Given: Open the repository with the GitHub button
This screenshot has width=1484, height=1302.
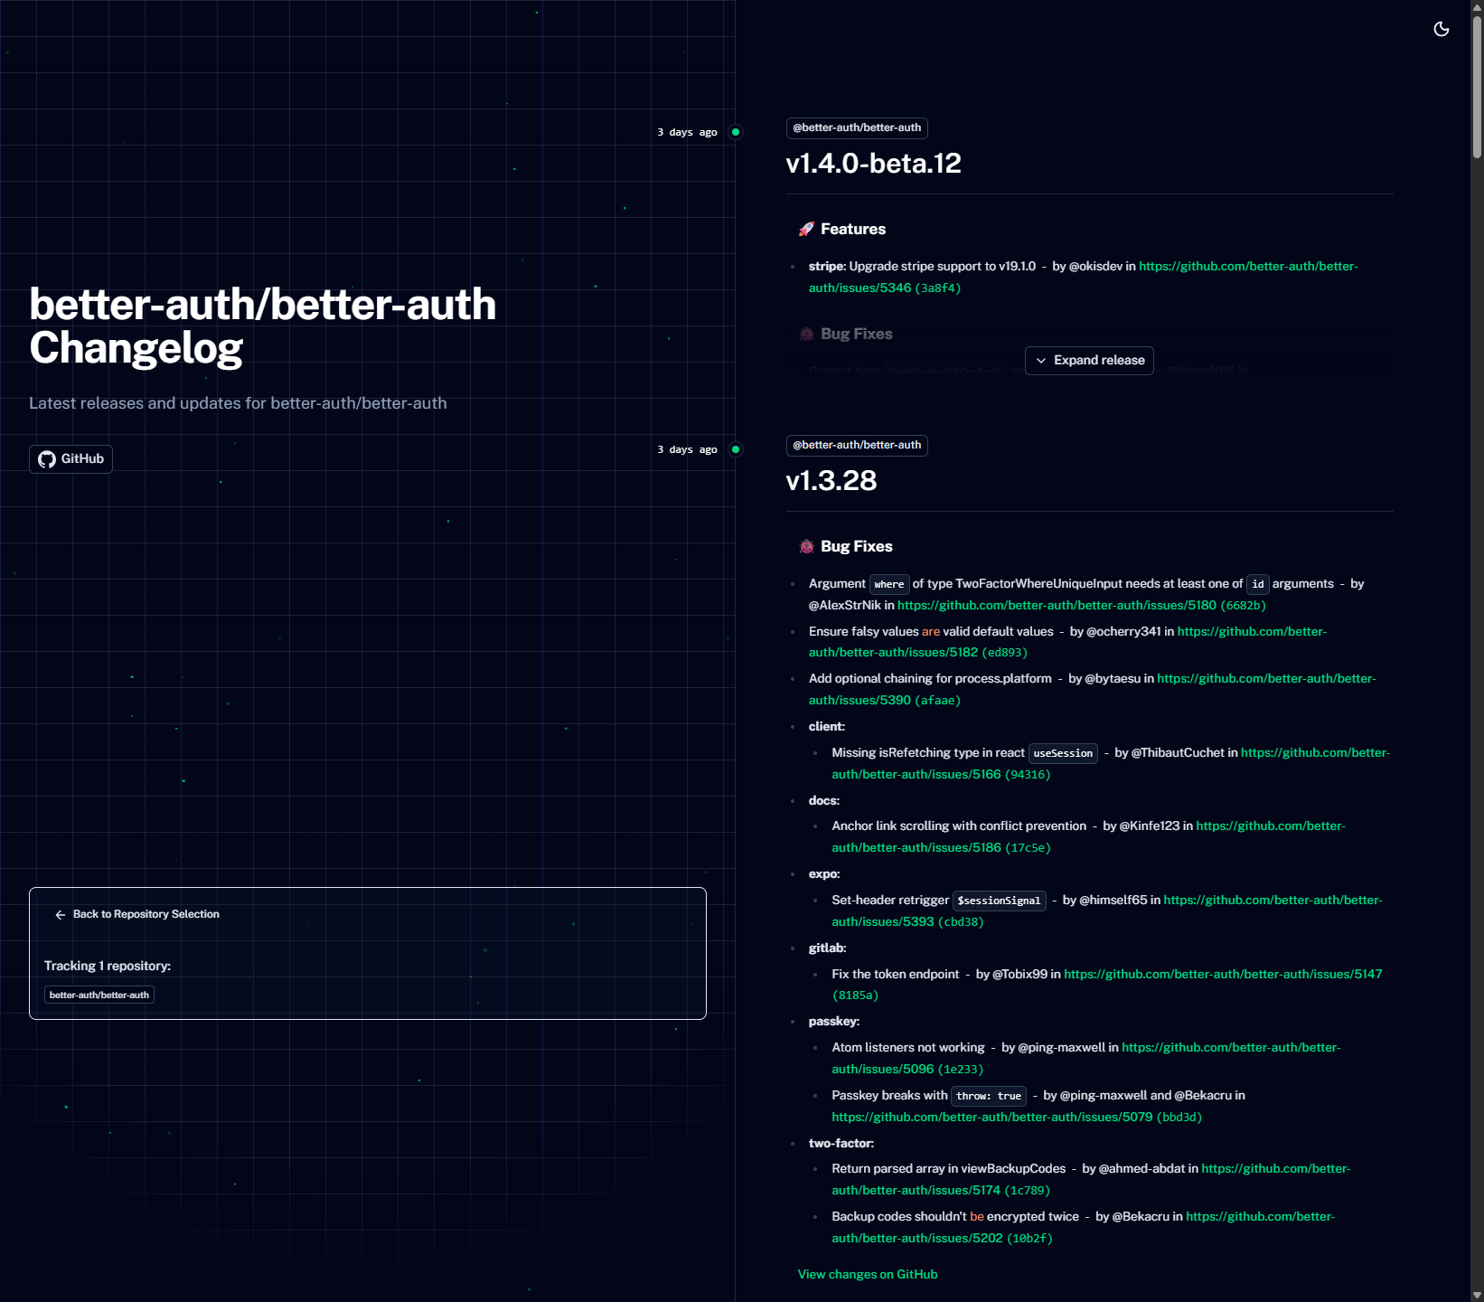Looking at the screenshot, I should [x=70, y=458].
